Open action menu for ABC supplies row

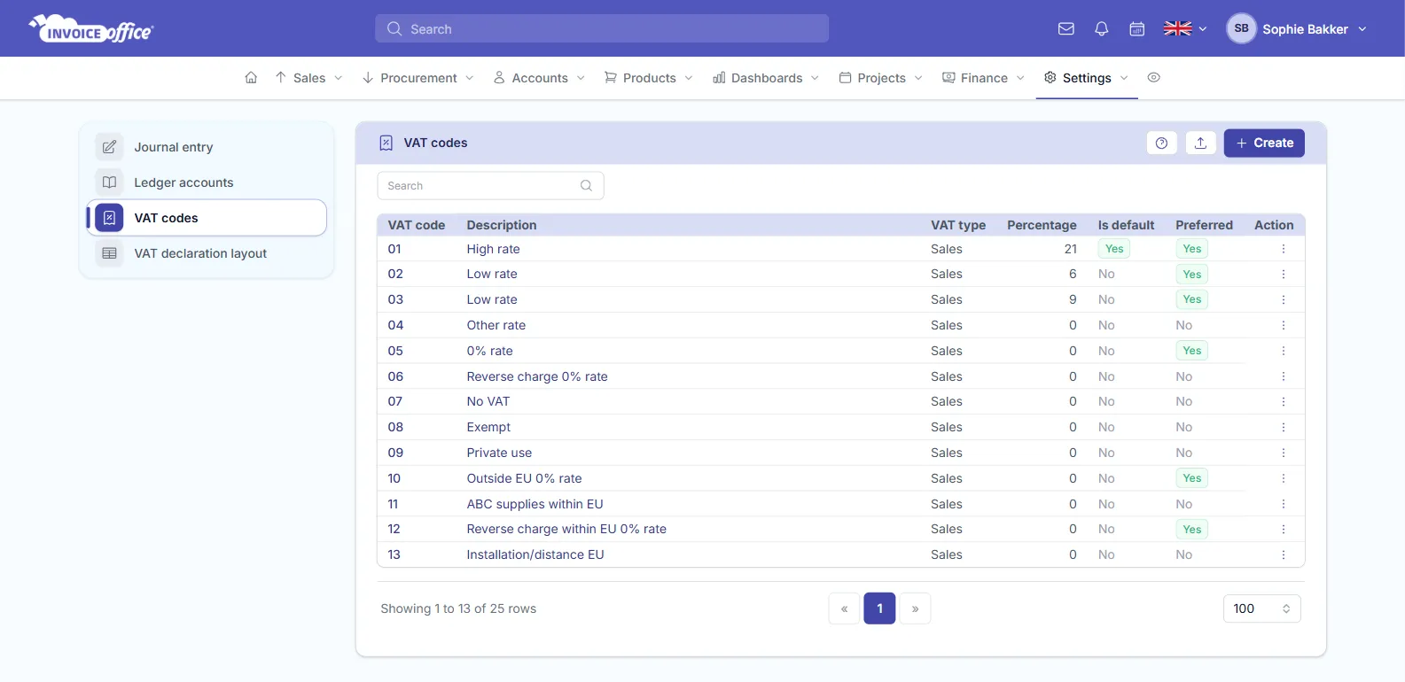1283,504
